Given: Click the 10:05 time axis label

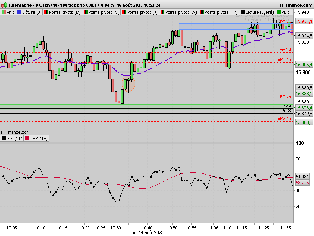Looking at the screenshot, I should coord(12,228).
